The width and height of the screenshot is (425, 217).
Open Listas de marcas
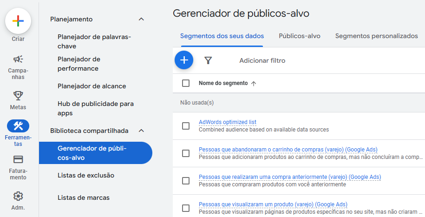pos(84,198)
